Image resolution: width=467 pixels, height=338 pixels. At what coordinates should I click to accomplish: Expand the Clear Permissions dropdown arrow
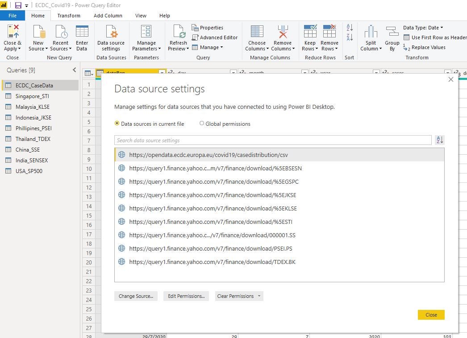259,296
